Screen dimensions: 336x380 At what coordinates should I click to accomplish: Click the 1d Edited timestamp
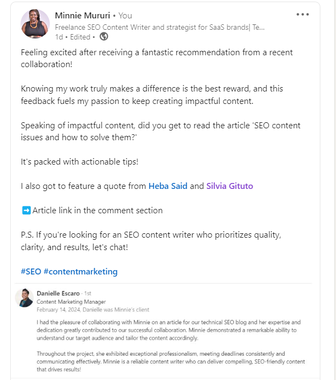pos(73,37)
